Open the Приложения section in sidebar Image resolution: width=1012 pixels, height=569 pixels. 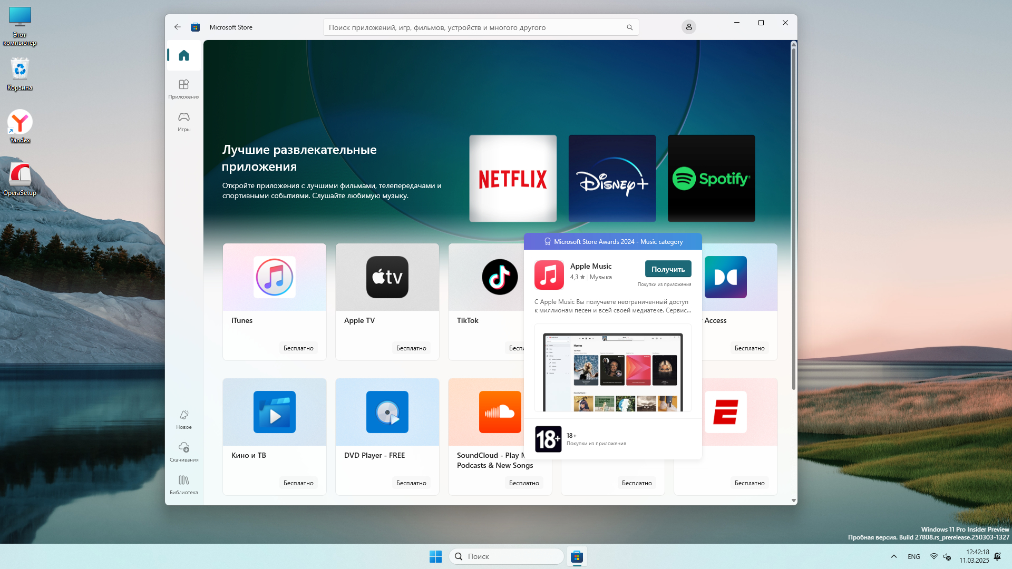pyautogui.click(x=183, y=88)
